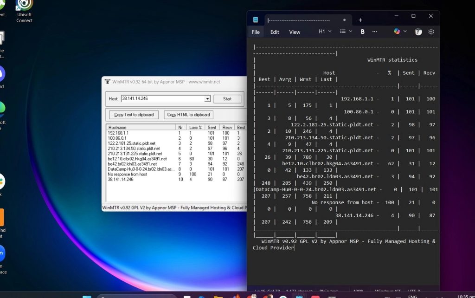The height and width of the screenshot is (298, 475).
Task: Click '210.213.131.225.static.pldt.net' text in Notepad
Action: [328, 151]
